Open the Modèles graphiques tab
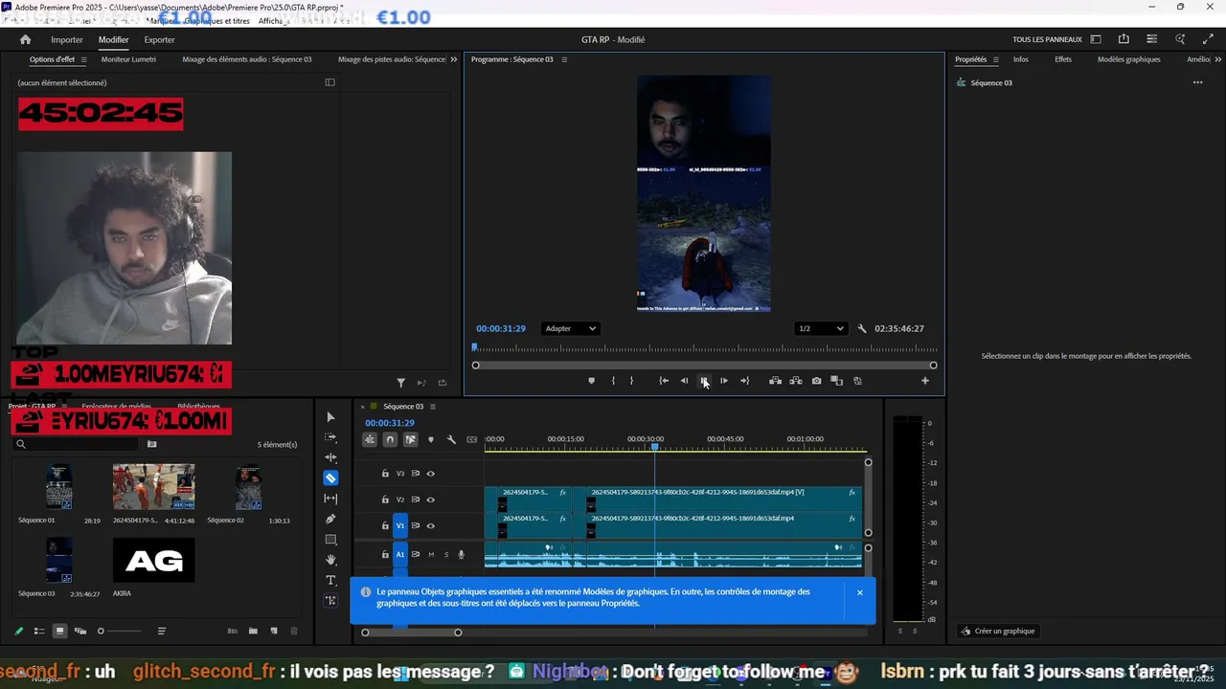 [1128, 59]
